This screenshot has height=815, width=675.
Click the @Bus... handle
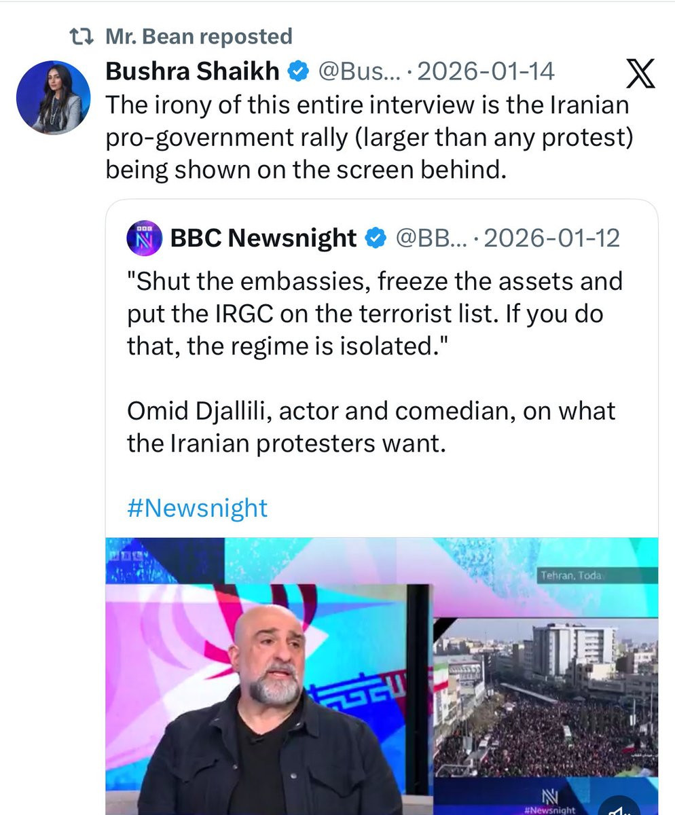point(359,71)
